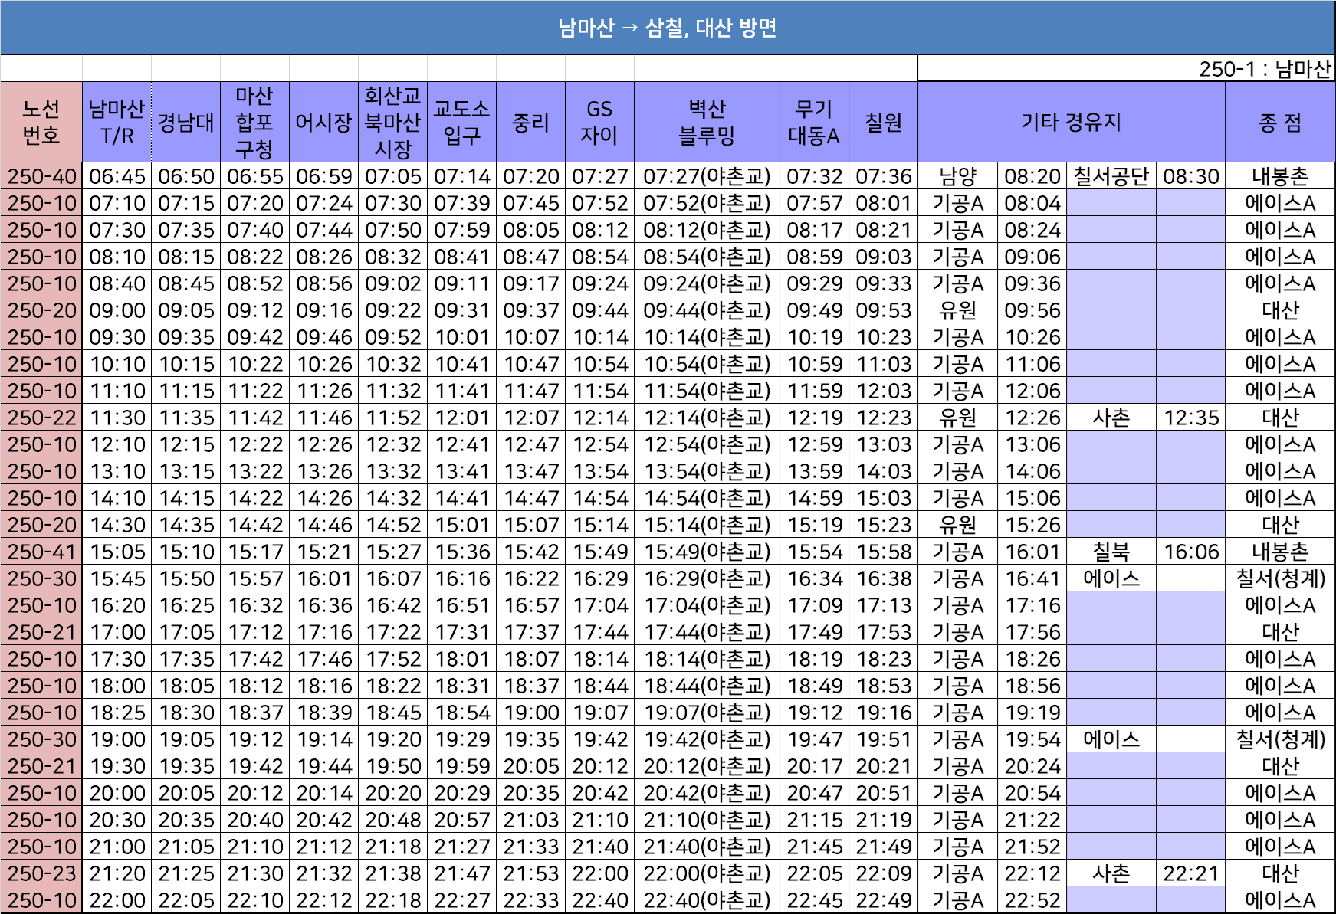The image size is (1336, 914).
Task: Select the '남양' stop cell
Action: 958,176
